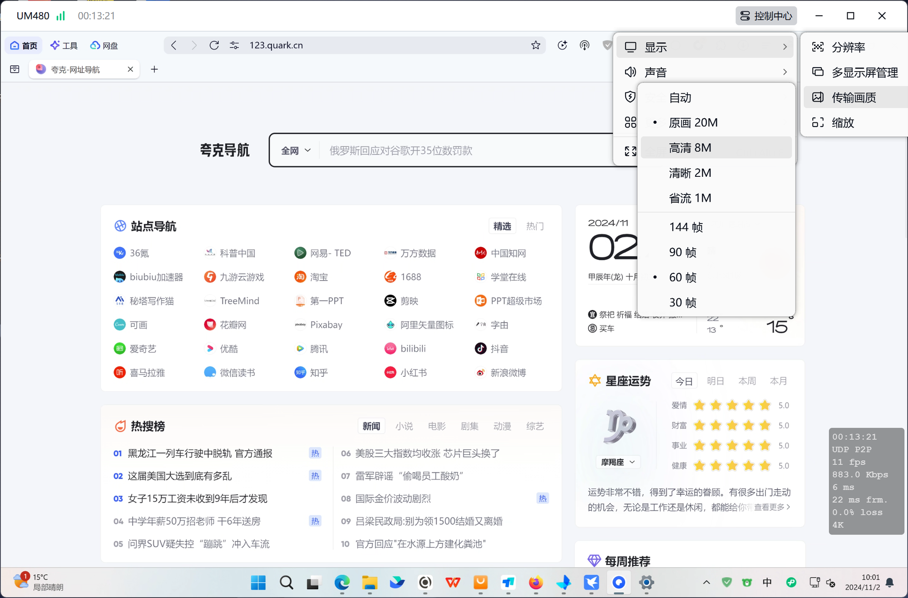Open the 控制中心 control center button
This screenshot has height=598, width=908.
pyautogui.click(x=766, y=16)
